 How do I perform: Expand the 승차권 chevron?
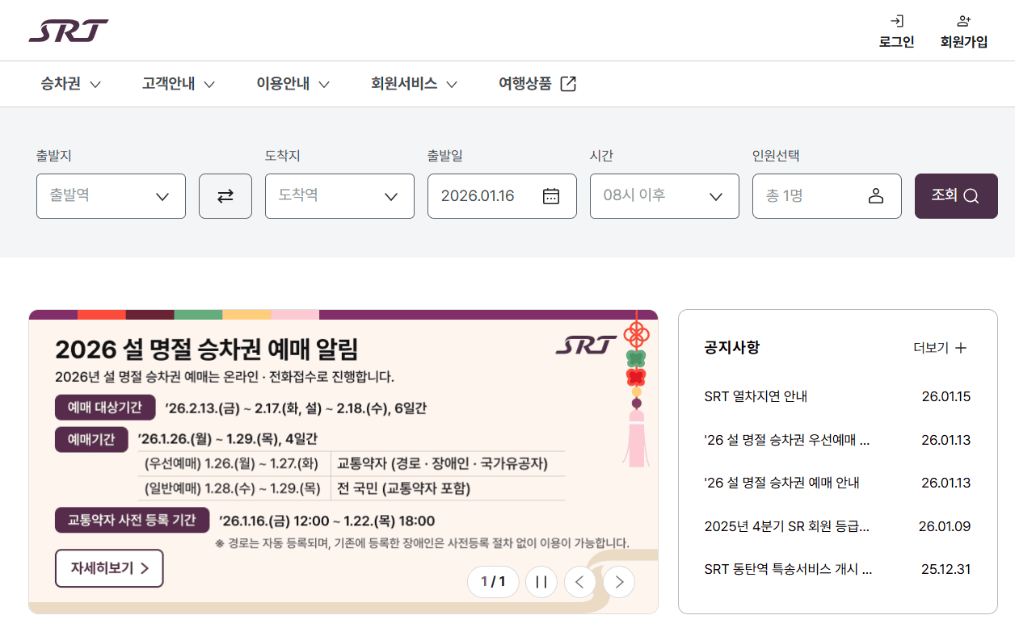click(95, 84)
